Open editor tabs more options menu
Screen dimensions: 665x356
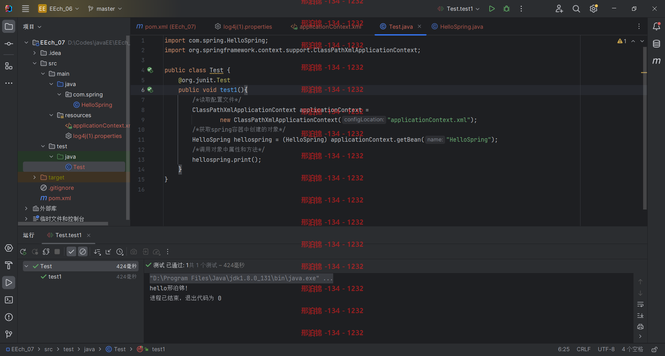coord(639,27)
